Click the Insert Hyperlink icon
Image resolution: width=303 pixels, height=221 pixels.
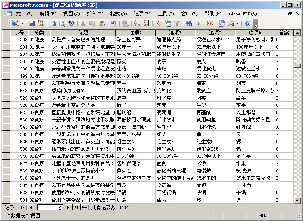coord(126,23)
